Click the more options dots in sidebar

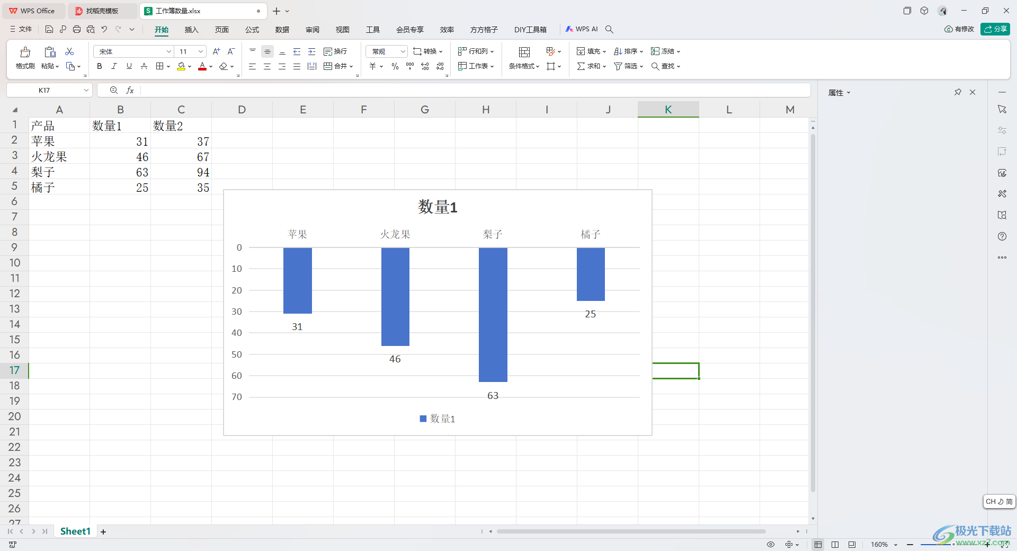[x=1002, y=257]
